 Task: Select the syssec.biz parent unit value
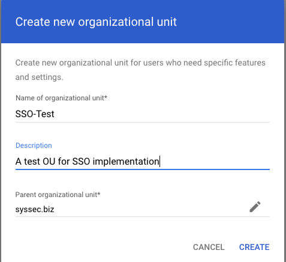35,209
